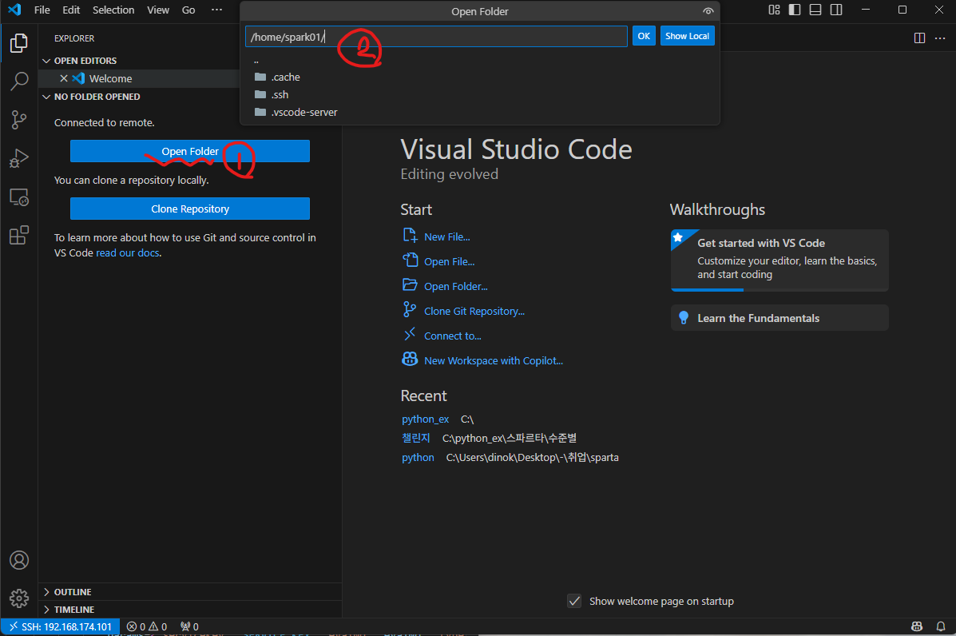Click the Customize Layout icon
The image size is (956, 636).
point(774,10)
